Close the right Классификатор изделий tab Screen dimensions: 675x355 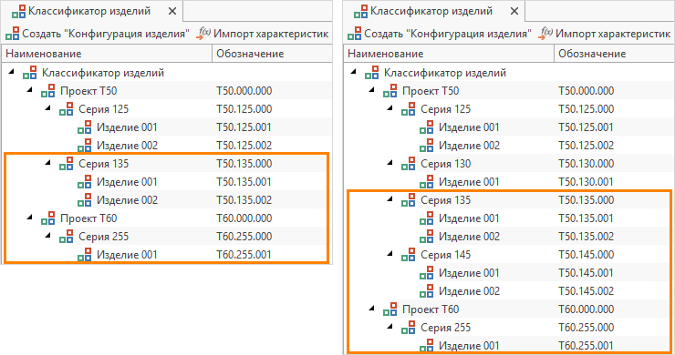514,11
